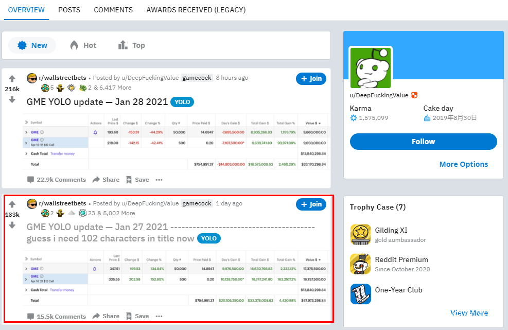Click the Snoo profile avatar

(371, 68)
